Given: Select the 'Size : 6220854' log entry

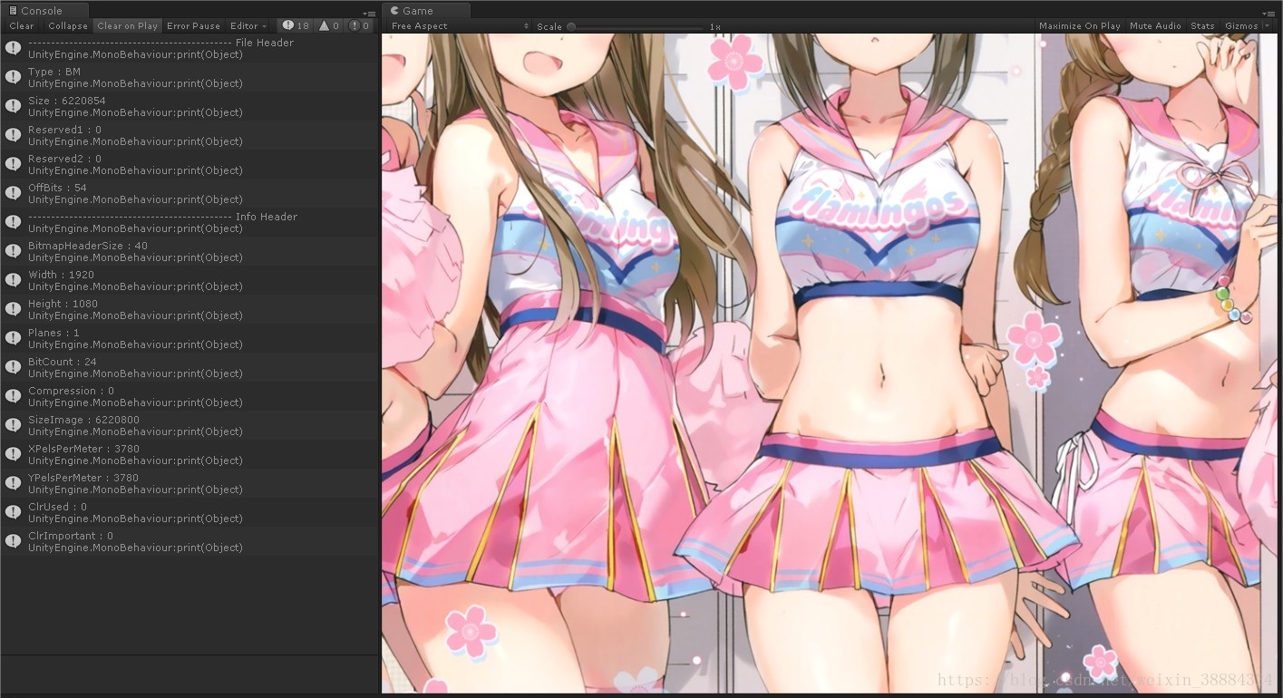Looking at the screenshot, I should point(189,106).
